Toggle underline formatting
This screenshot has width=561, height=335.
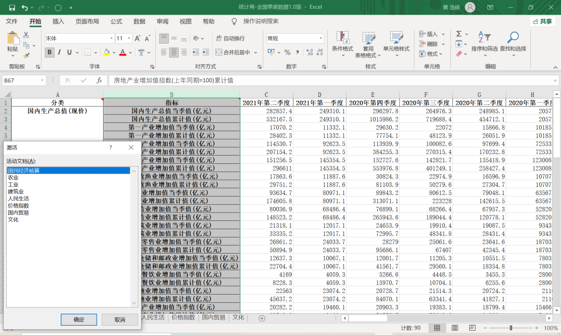click(x=69, y=52)
